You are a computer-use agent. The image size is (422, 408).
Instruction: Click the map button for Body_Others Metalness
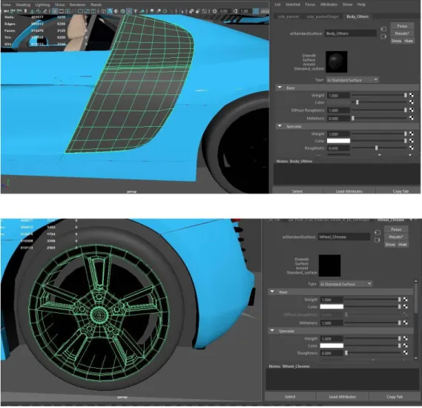(412, 118)
